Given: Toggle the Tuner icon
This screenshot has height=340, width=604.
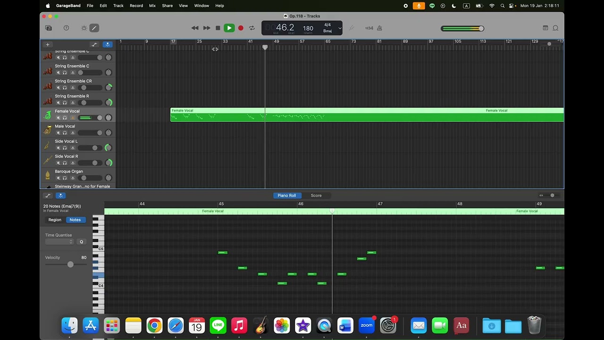Looking at the screenshot, I should pyautogui.click(x=352, y=28).
